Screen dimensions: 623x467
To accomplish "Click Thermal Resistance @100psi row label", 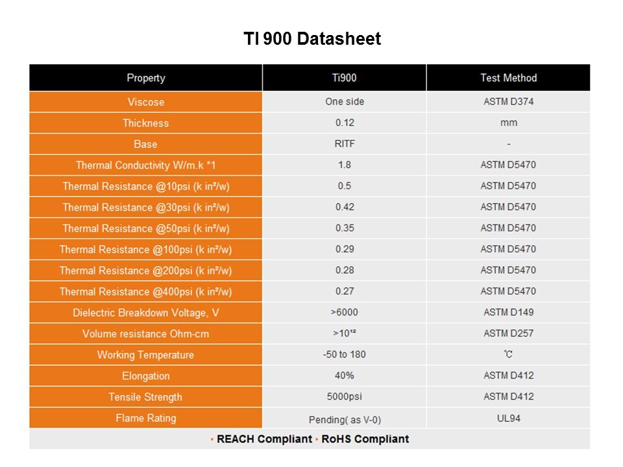I will [146, 250].
